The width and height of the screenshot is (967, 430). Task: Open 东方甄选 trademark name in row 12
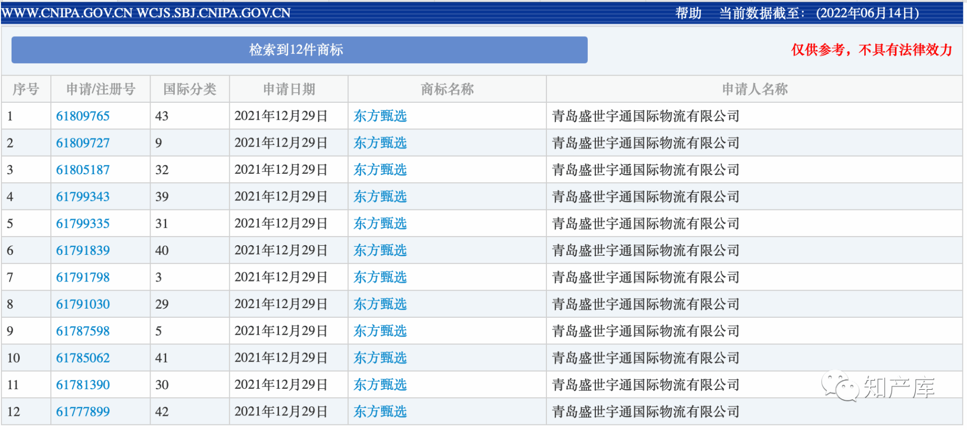380,411
